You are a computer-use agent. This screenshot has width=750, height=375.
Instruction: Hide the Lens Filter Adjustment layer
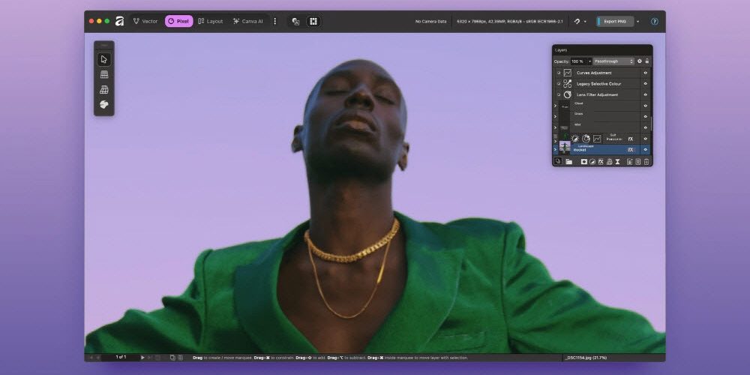[645, 95]
